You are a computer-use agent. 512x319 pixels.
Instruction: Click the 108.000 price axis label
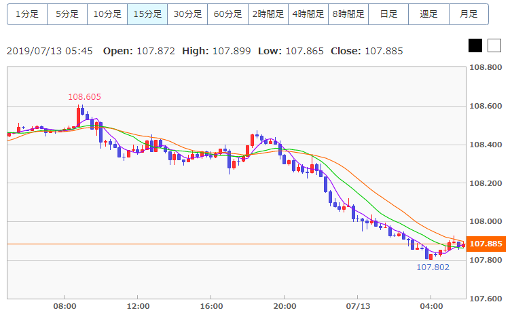(486, 222)
